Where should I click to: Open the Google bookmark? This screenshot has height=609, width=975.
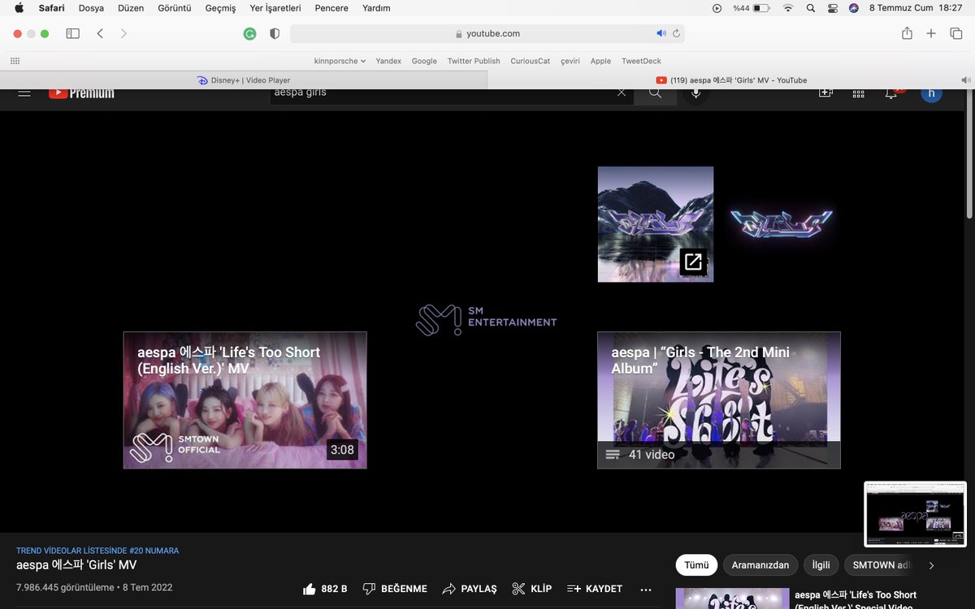(424, 61)
